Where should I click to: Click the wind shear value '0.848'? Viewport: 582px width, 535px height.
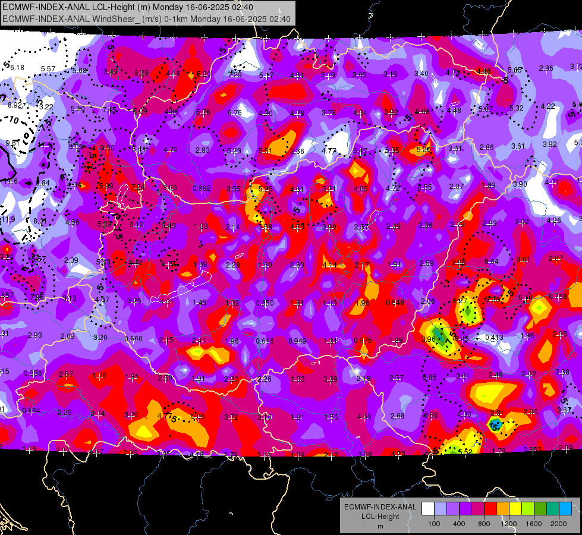(395, 302)
